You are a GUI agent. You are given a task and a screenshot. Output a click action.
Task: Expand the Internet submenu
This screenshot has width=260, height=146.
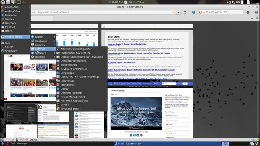pos(15,27)
